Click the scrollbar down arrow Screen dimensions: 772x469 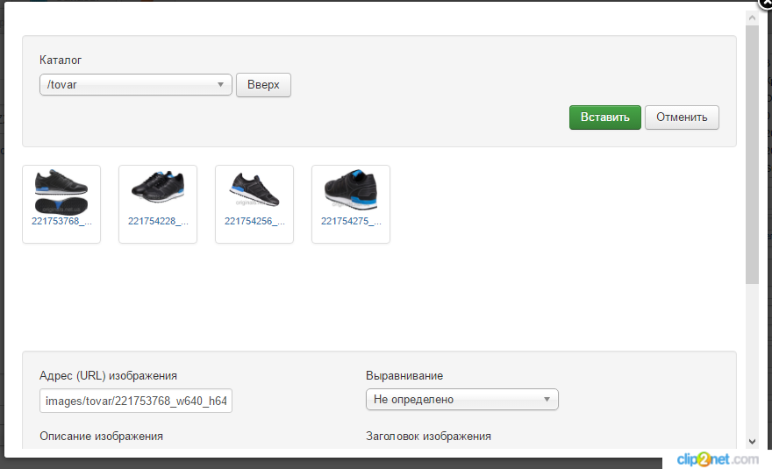coord(752,441)
